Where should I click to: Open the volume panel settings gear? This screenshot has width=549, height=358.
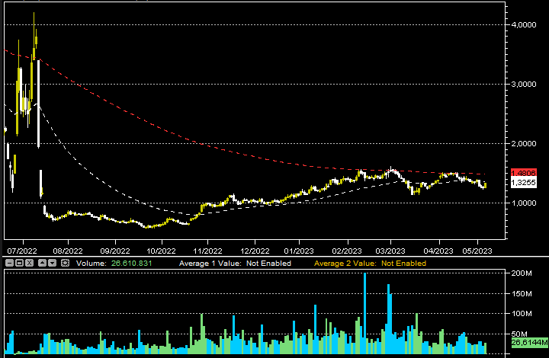pyautogui.click(x=65, y=263)
